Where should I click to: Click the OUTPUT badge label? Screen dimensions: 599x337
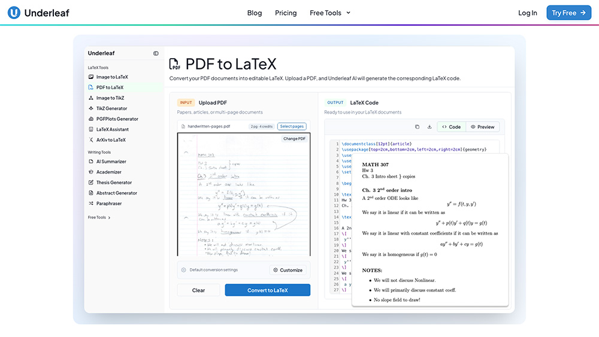[335, 103]
